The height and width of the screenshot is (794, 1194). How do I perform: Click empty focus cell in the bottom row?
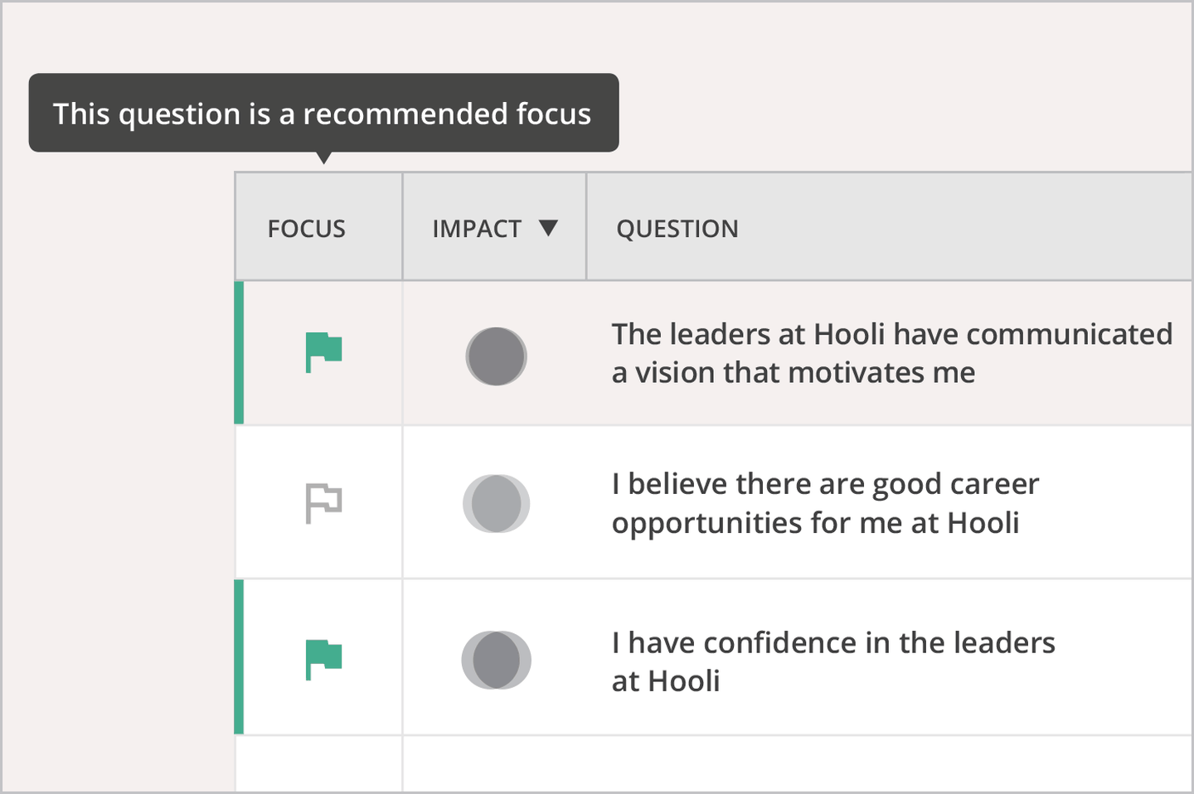319,764
